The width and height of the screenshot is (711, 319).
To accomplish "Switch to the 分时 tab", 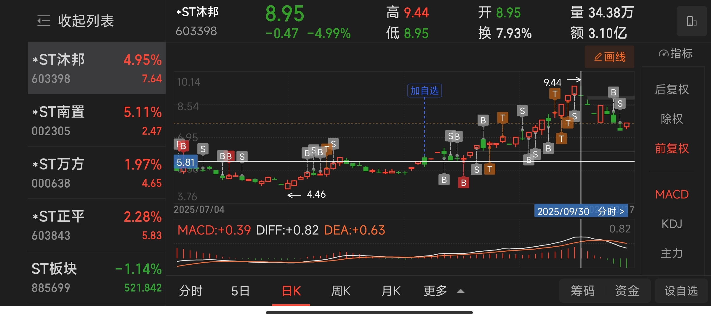I will pos(190,291).
